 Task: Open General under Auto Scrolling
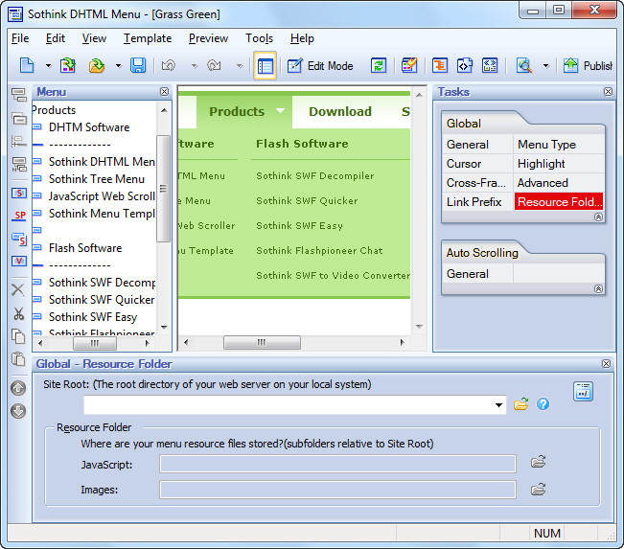477,274
